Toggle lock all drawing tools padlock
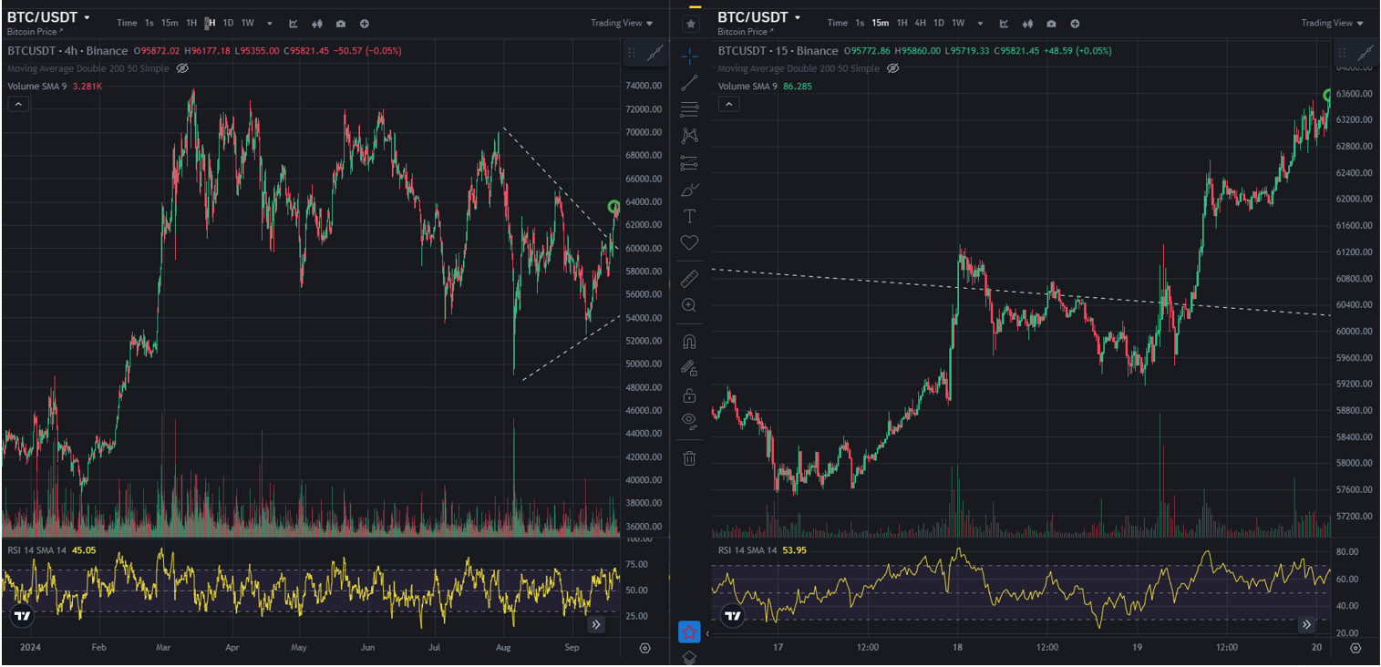1381x667 pixels. click(689, 395)
